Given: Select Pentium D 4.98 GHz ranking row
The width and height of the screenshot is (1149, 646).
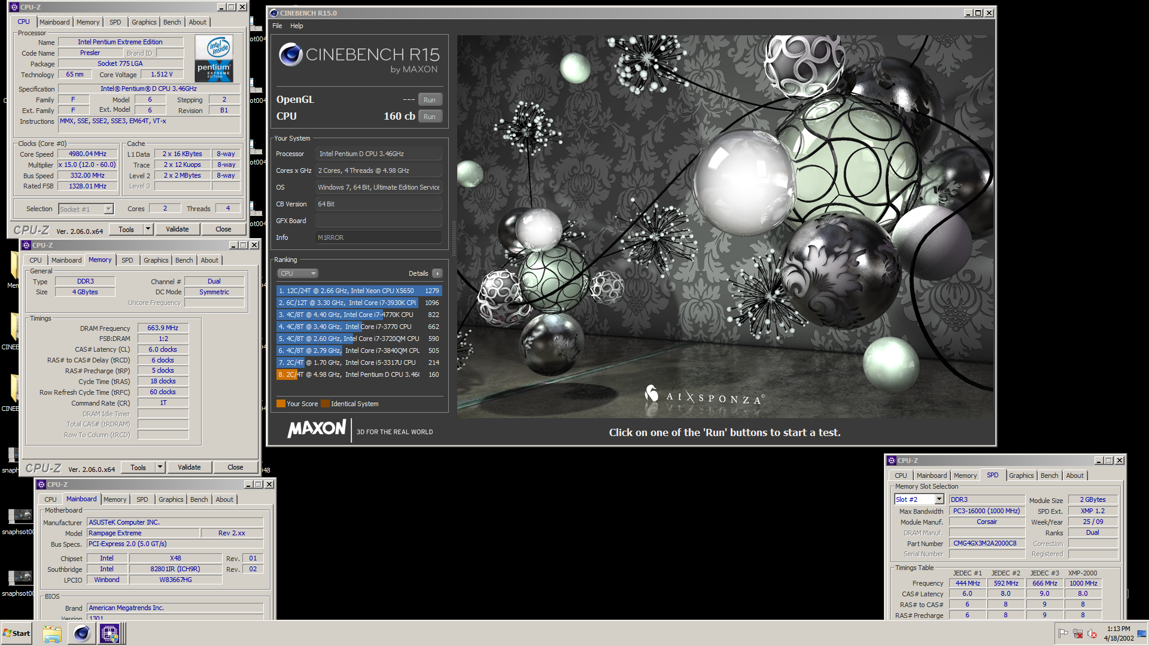Looking at the screenshot, I should pos(359,374).
